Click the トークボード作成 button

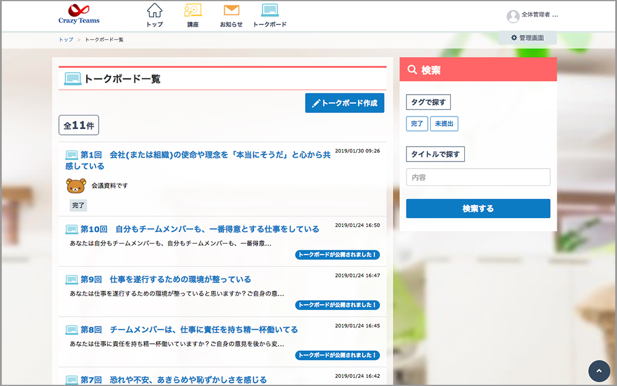tap(345, 103)
